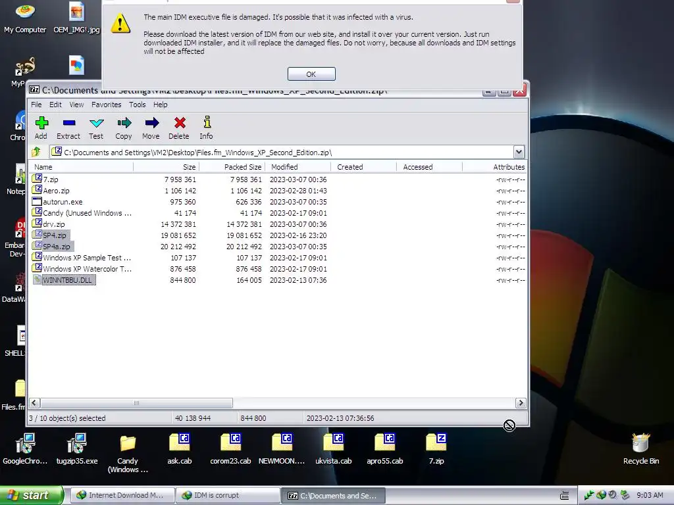This screenshot has height=505, width=674.
Task: Click the Add toolbar icon in 7-Zip
Action: point(41,128)
